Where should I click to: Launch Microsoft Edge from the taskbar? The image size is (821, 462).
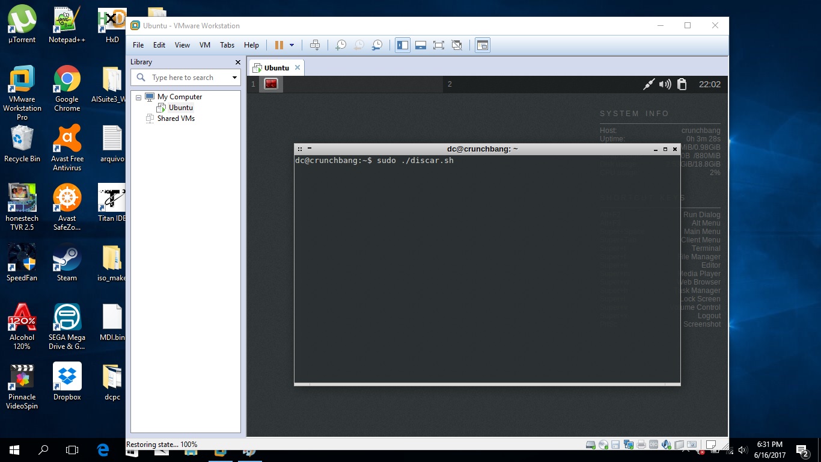pos(103,450)
